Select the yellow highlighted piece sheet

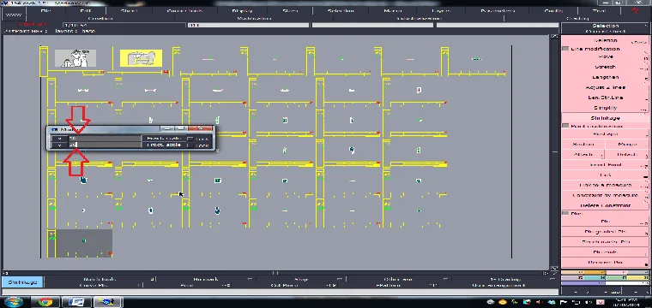tap(142, 58)
